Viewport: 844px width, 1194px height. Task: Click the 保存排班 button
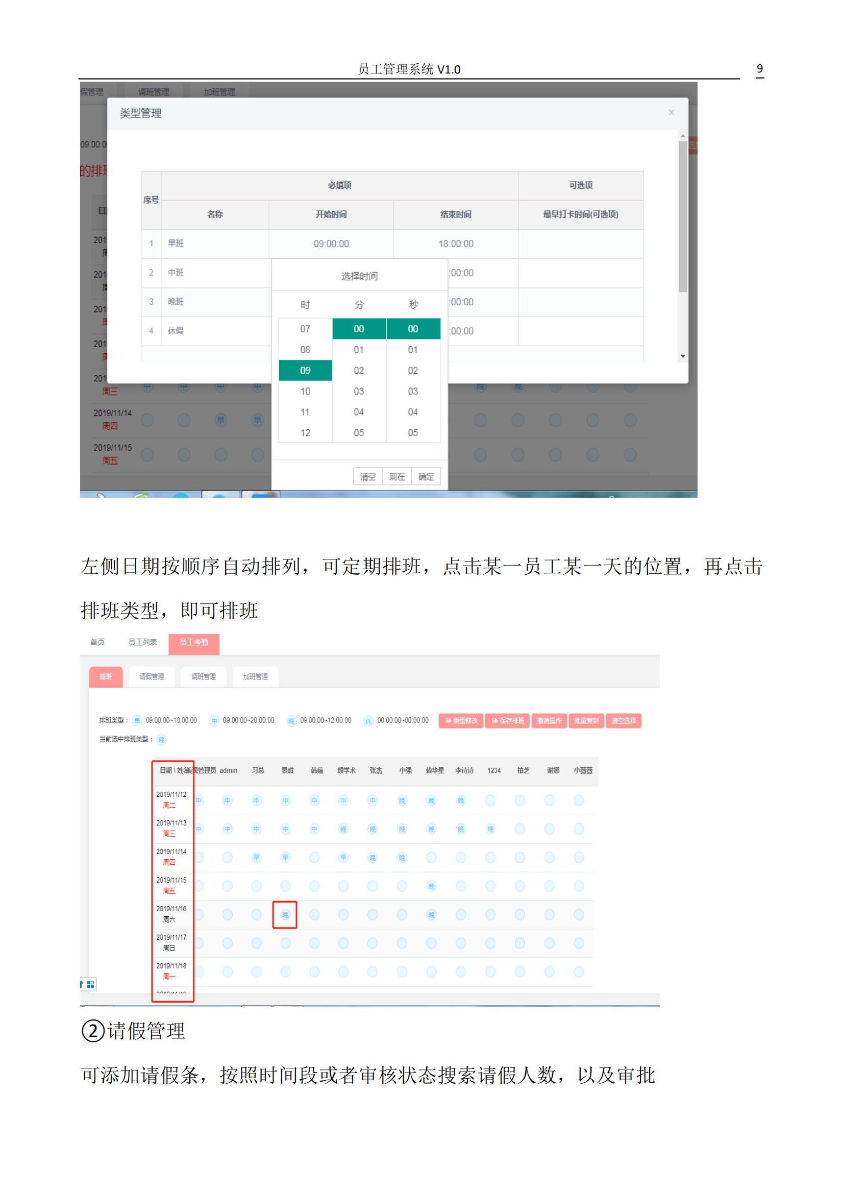point(507,721)
